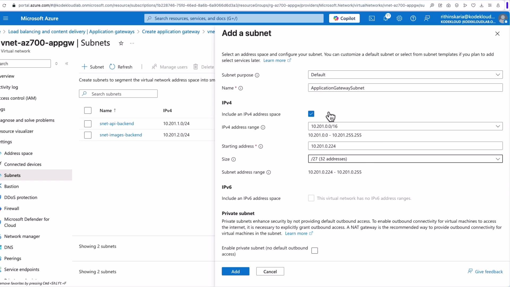Image resolution: width=510 pixels, height=287 pixels.
Task: Open Firewall in the left menu
Action: tap(12, 209)
